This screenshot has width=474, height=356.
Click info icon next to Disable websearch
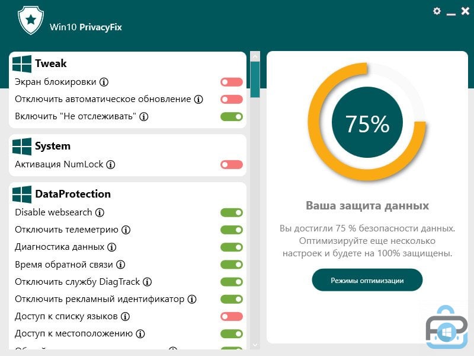tap(100, 212)
